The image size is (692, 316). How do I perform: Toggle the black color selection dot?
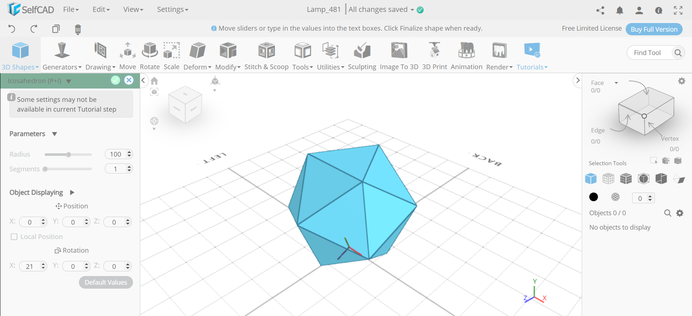tap(594, 197)
